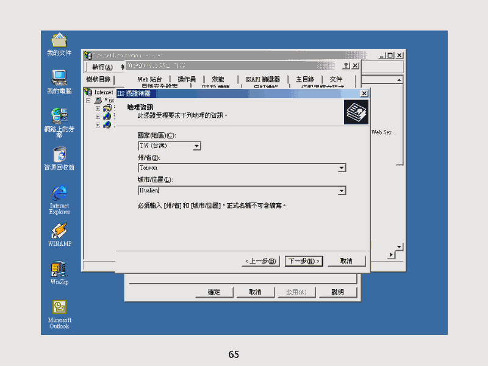Click the 上一步(B) back button
This screenshot has width=488, height=366.
click(x=261, y=261)
